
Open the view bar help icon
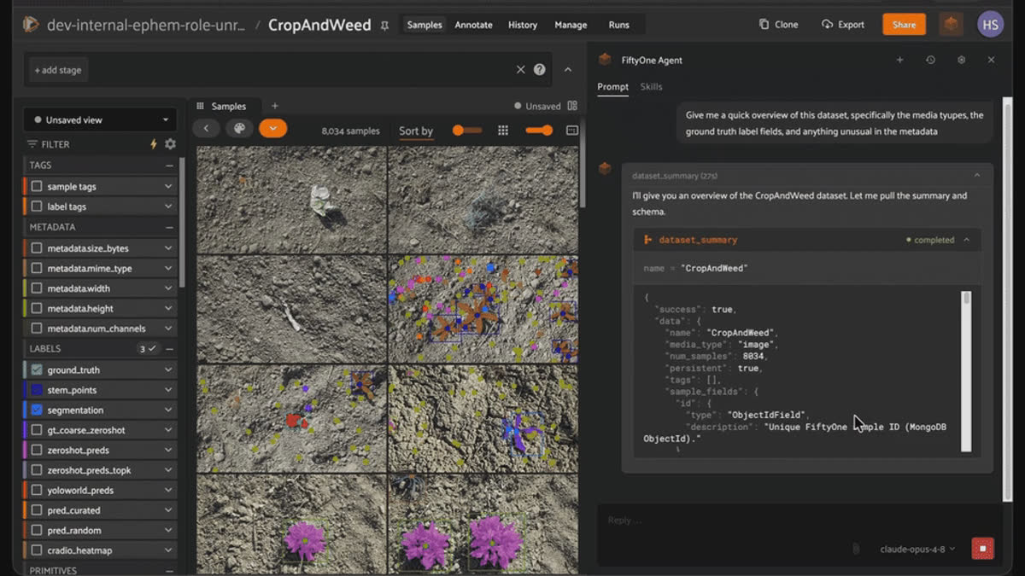pos(540,70)
